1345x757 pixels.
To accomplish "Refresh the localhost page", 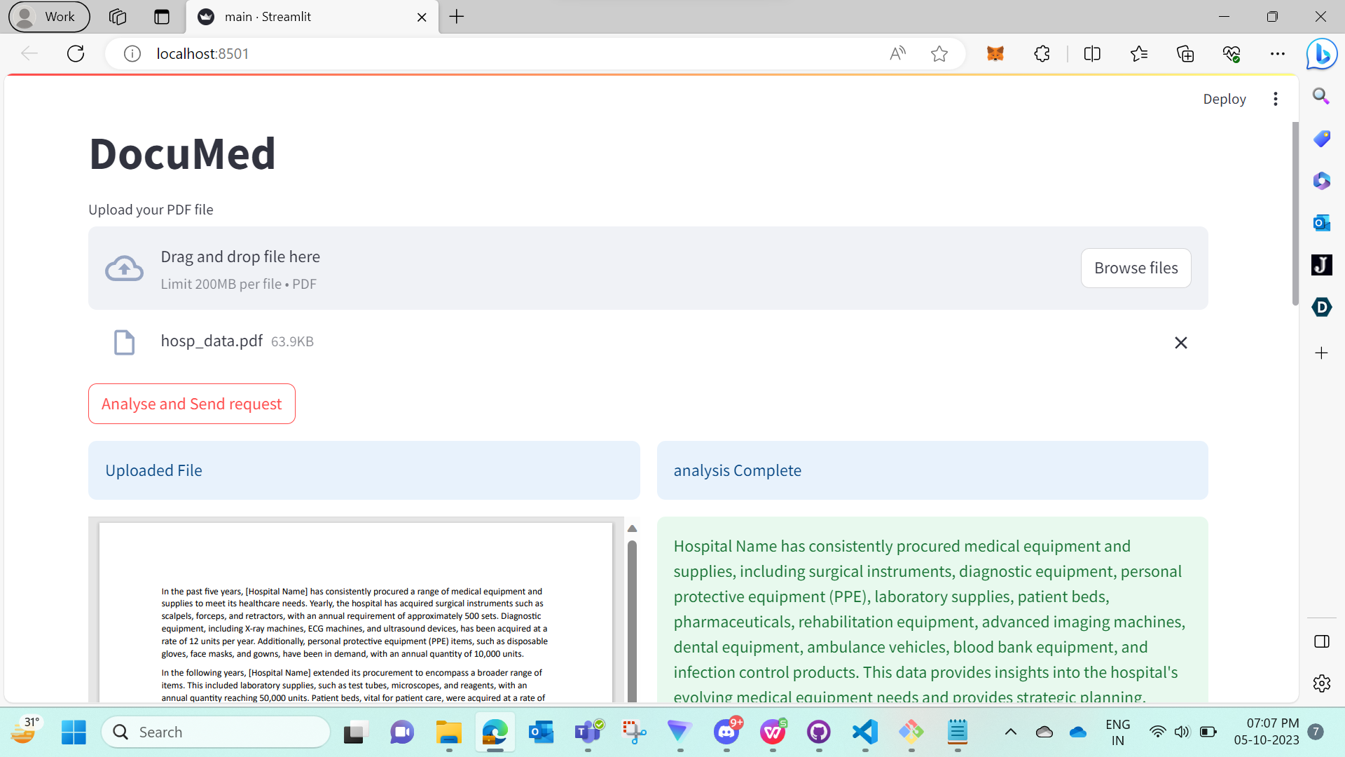I will [76, 53].
